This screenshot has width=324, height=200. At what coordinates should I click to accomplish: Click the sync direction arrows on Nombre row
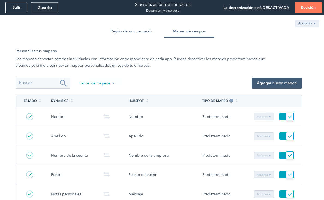[106, 116]
